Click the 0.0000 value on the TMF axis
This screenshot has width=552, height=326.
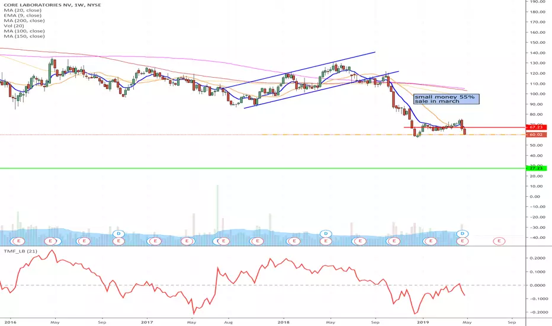539,285
